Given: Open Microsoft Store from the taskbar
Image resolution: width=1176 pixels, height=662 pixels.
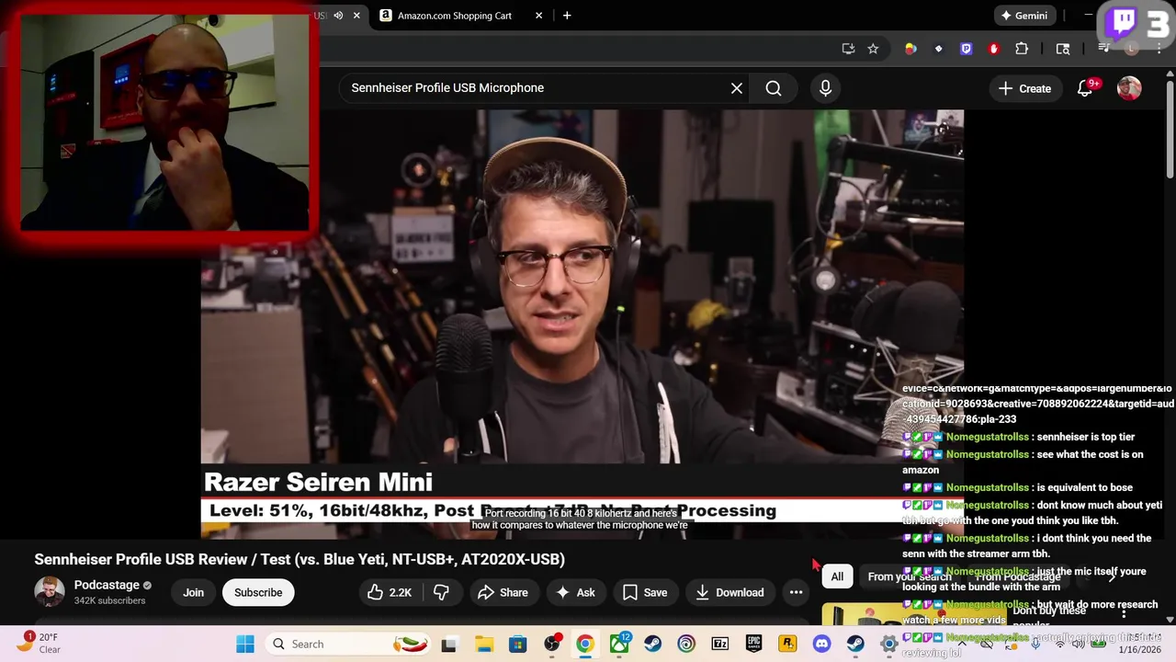Looking at the screenshot, I should pyautogui.click(x=518, y=644).
